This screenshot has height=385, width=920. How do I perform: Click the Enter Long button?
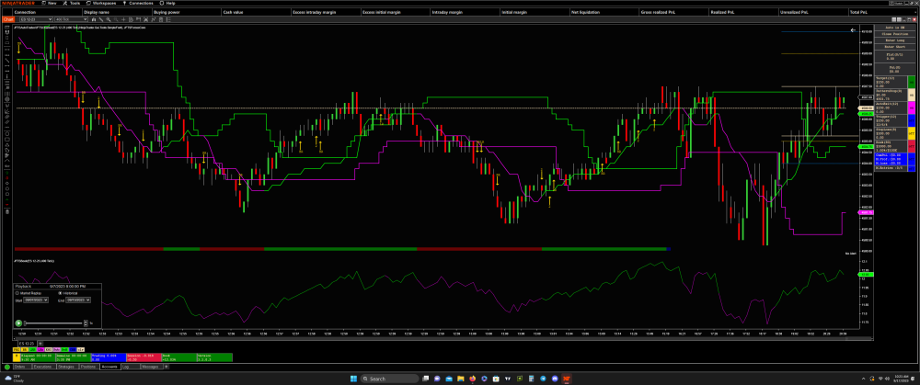coord(889,41)
